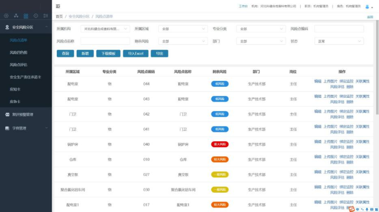
Task: Select the highlighted four-squares grid module icon
Action: pyautogui.click(x=26, y=16)
